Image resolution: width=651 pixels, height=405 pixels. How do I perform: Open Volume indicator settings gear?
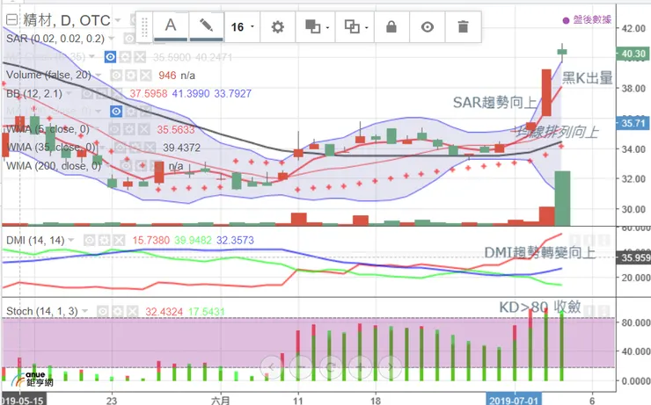point(131,75)
